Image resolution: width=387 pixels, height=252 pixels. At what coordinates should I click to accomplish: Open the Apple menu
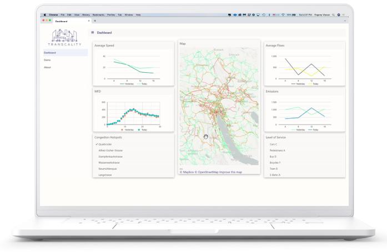point(45,14)
